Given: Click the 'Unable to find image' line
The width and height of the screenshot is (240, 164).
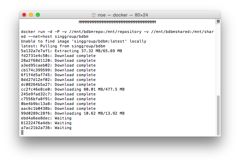Looking at the screenshot, I should coord(84,42).
